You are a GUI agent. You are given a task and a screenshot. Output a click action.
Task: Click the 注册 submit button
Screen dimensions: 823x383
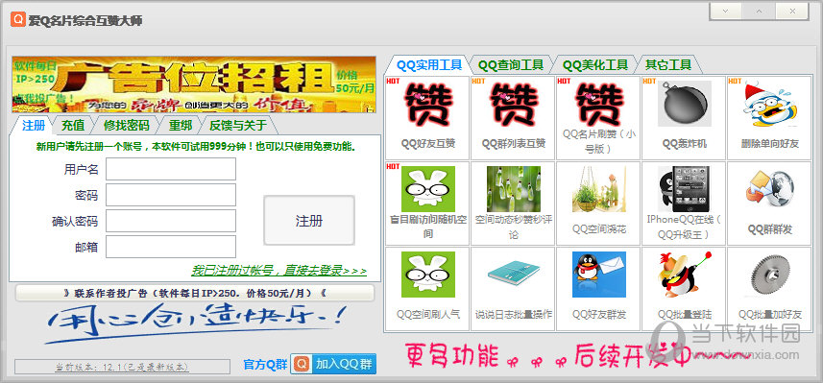[309, 221]
